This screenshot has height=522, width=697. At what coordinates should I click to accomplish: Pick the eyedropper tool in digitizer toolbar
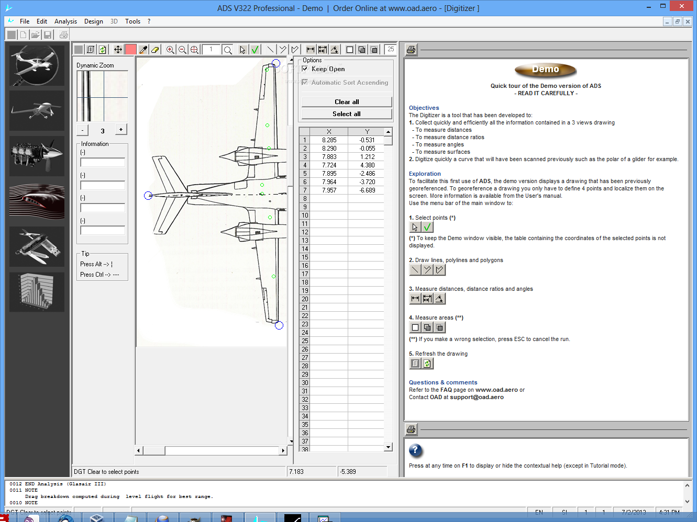[x=142, y=50]
